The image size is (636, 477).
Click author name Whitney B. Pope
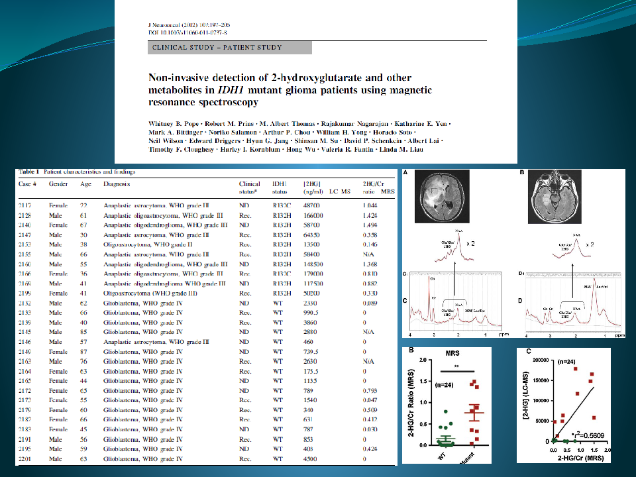pyautogui.click(x=174, y=124)
